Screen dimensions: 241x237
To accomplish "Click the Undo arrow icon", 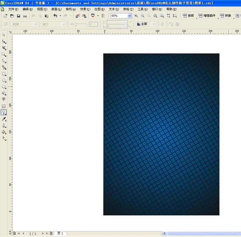I will coord(55,16).
